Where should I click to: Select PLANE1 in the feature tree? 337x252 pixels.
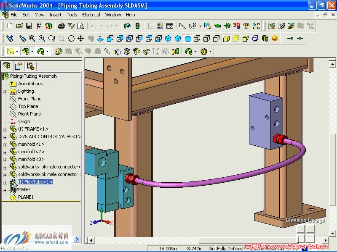pyautogui.click(x=26, y=197)
